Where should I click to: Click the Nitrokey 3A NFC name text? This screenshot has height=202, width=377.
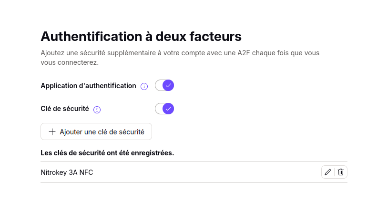pos(67,172)
